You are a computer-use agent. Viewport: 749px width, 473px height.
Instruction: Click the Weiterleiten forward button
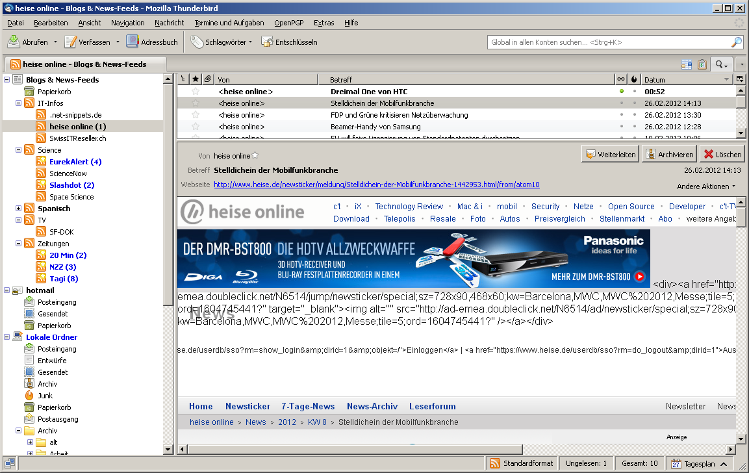click(610, 155)
